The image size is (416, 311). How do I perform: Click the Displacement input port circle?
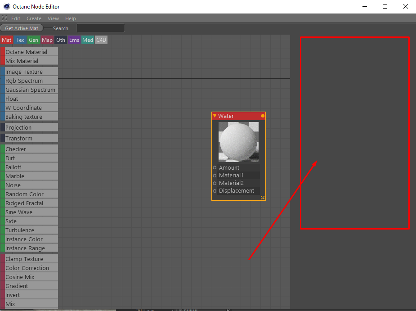tap(215, 191)
